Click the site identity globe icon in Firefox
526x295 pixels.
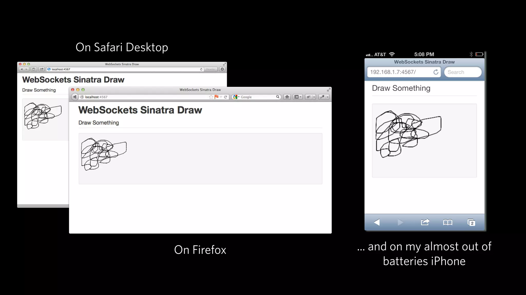click(82, 97)
